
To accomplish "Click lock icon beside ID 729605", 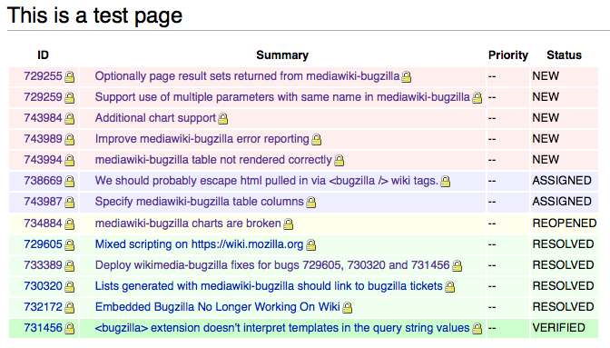I will click(x=70, y=245).
